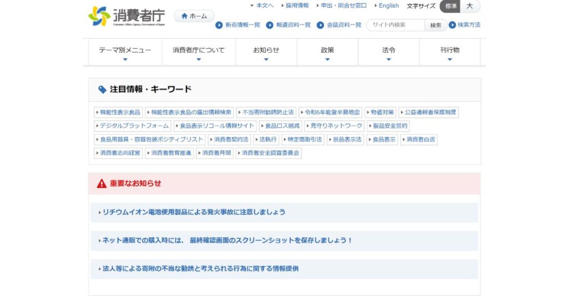569x299 pixels.
Task: Expand テーマ別メニュー dropdown menu
Action: (125, 53)
